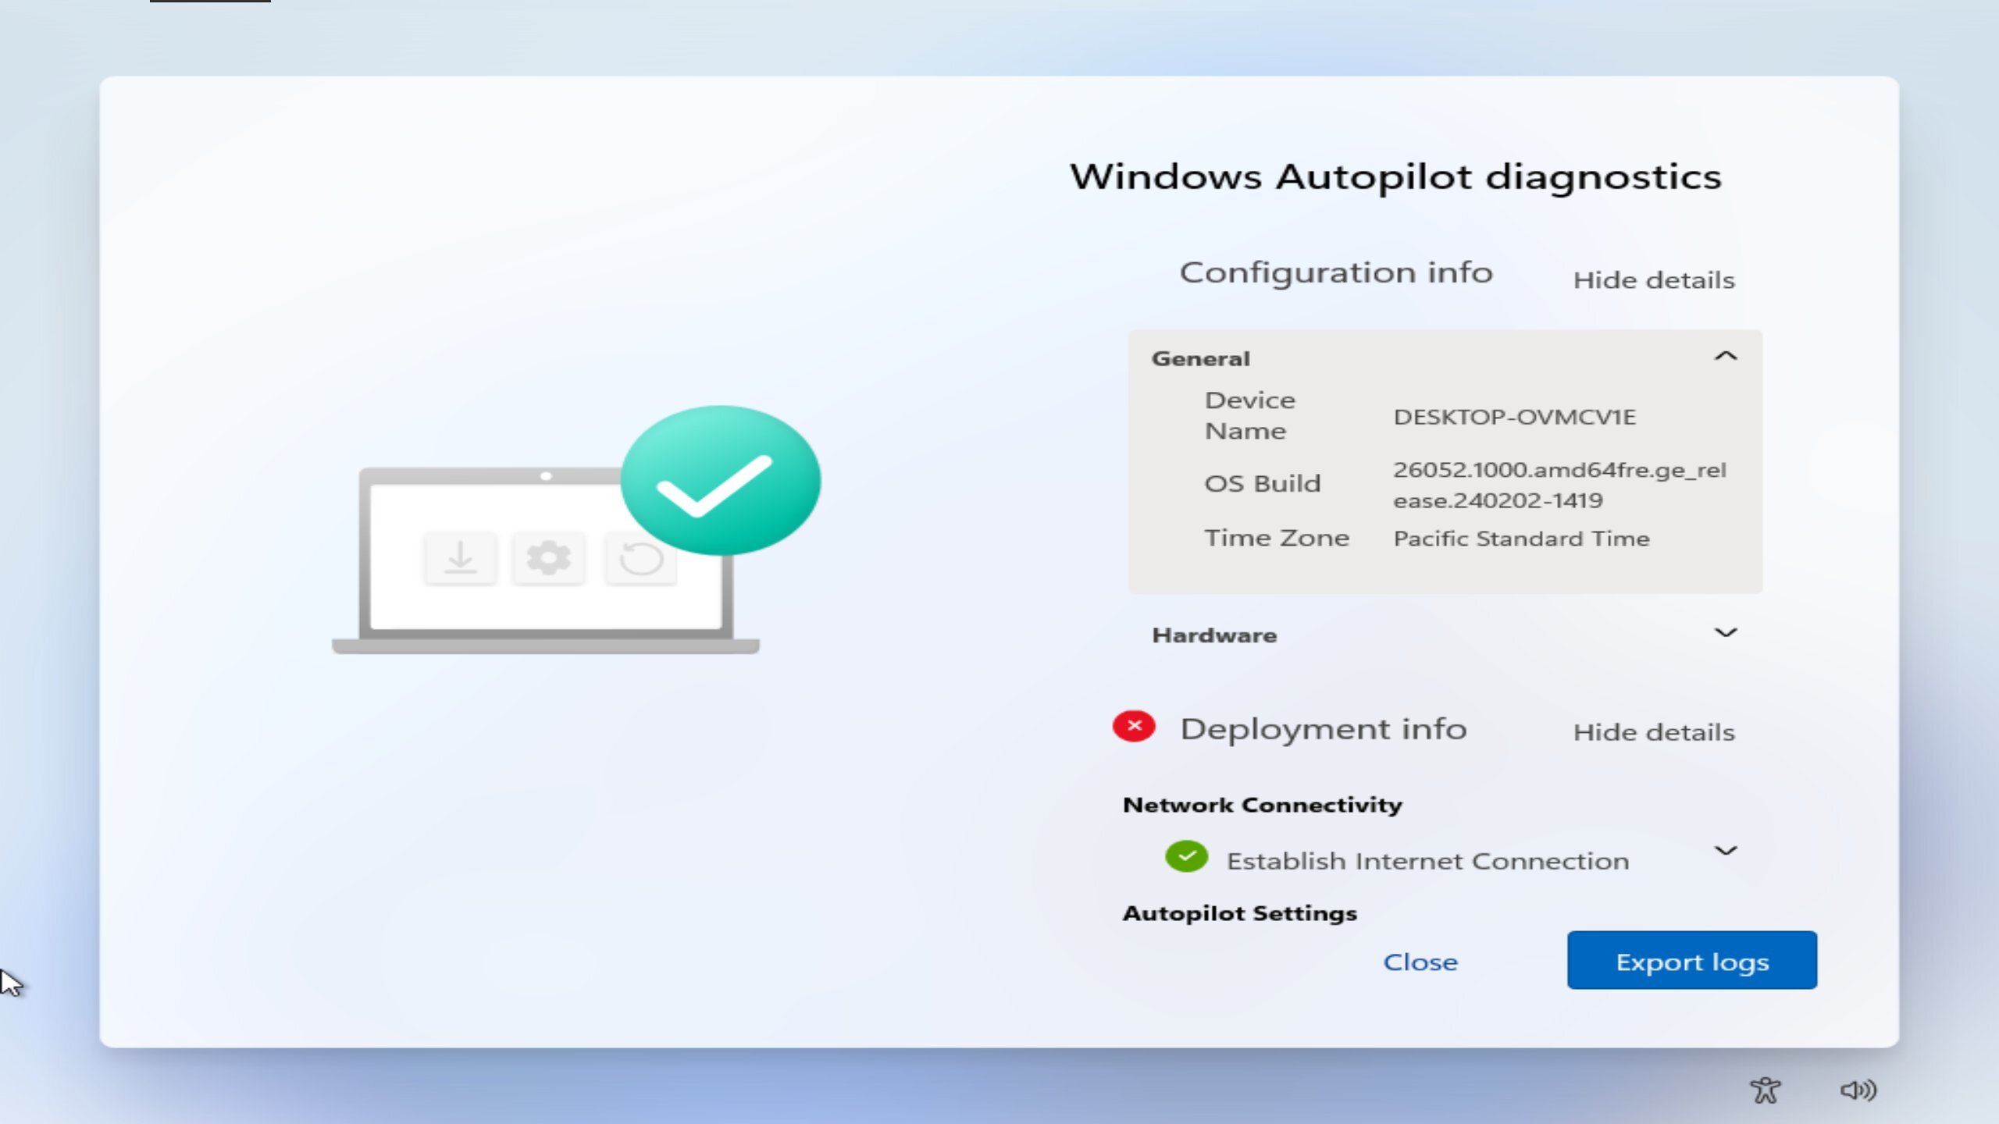The width and height of the screenshot is (1999, 1124).
Task: Expand the Hardware section chevron
Action: (x=1726, y=633)
